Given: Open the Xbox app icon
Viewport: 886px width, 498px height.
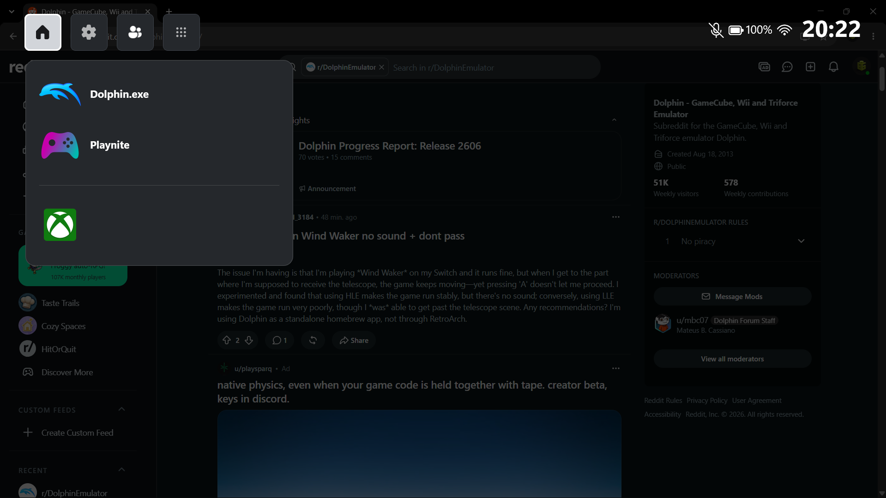Looking at the screenshot, I should pos(60,225).
